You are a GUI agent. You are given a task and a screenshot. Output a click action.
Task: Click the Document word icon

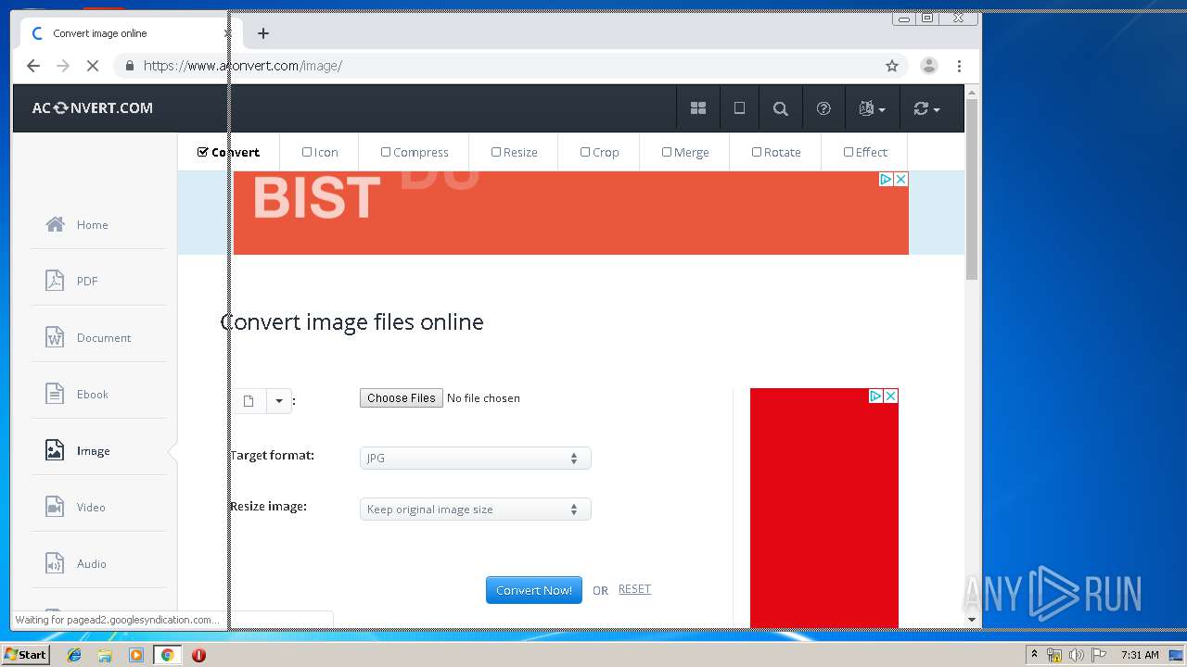click(55, 337)
